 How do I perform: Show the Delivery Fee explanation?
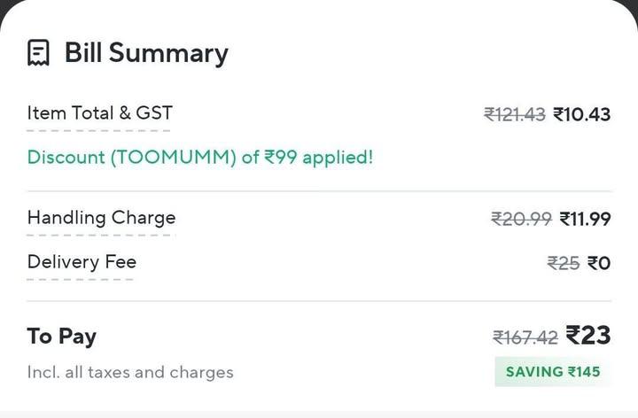pos(82,262)
